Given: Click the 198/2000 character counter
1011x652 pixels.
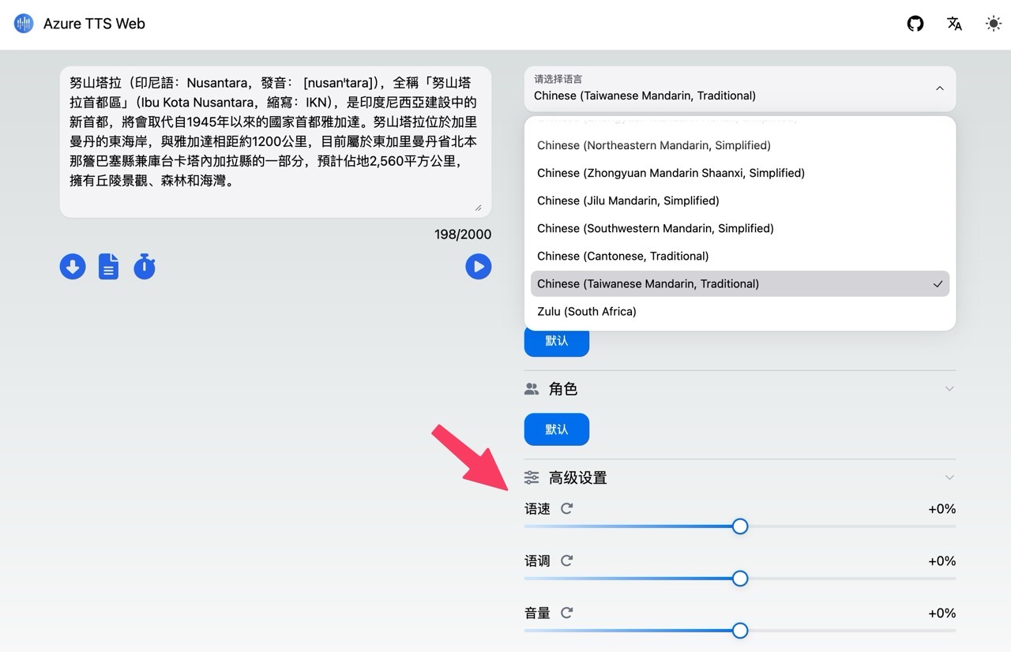Looking at the screenshot, I should pos(463,234).
